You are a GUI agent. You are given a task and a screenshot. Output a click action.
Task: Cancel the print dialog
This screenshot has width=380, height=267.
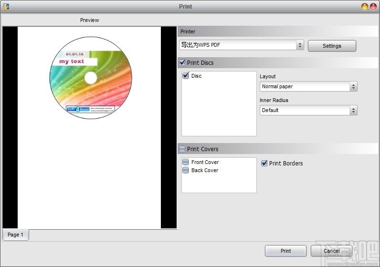(x=331, y=251)
